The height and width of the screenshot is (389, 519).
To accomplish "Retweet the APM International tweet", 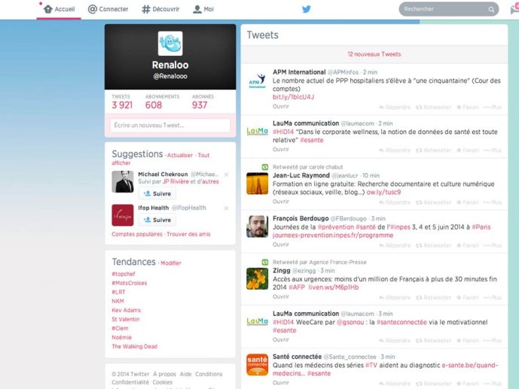I will (433, 107).
